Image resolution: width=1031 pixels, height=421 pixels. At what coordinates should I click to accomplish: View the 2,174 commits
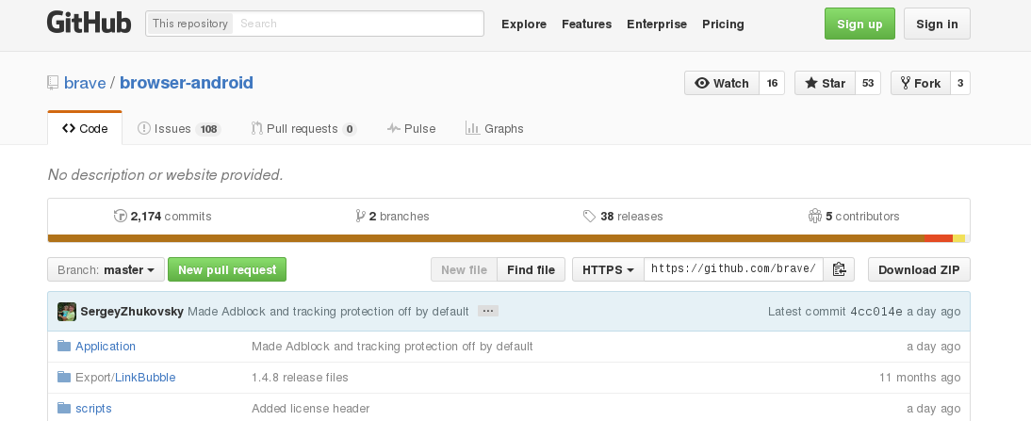coord(163,216)
